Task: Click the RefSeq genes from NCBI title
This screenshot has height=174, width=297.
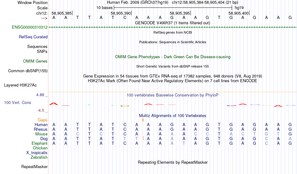Action: (x=173, y=32)
